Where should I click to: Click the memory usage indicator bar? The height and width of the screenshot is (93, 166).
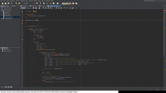tap(67, 3)
